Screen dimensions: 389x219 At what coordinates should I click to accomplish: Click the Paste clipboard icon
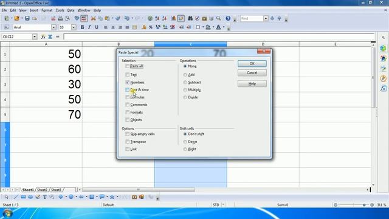click(108, 18)
